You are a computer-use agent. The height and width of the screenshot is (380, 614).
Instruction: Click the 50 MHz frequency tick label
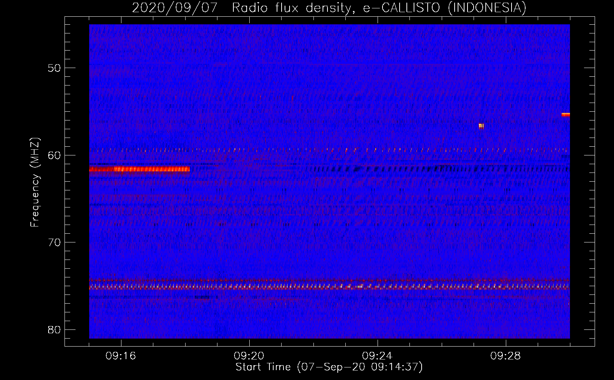(x=55, y=68)
